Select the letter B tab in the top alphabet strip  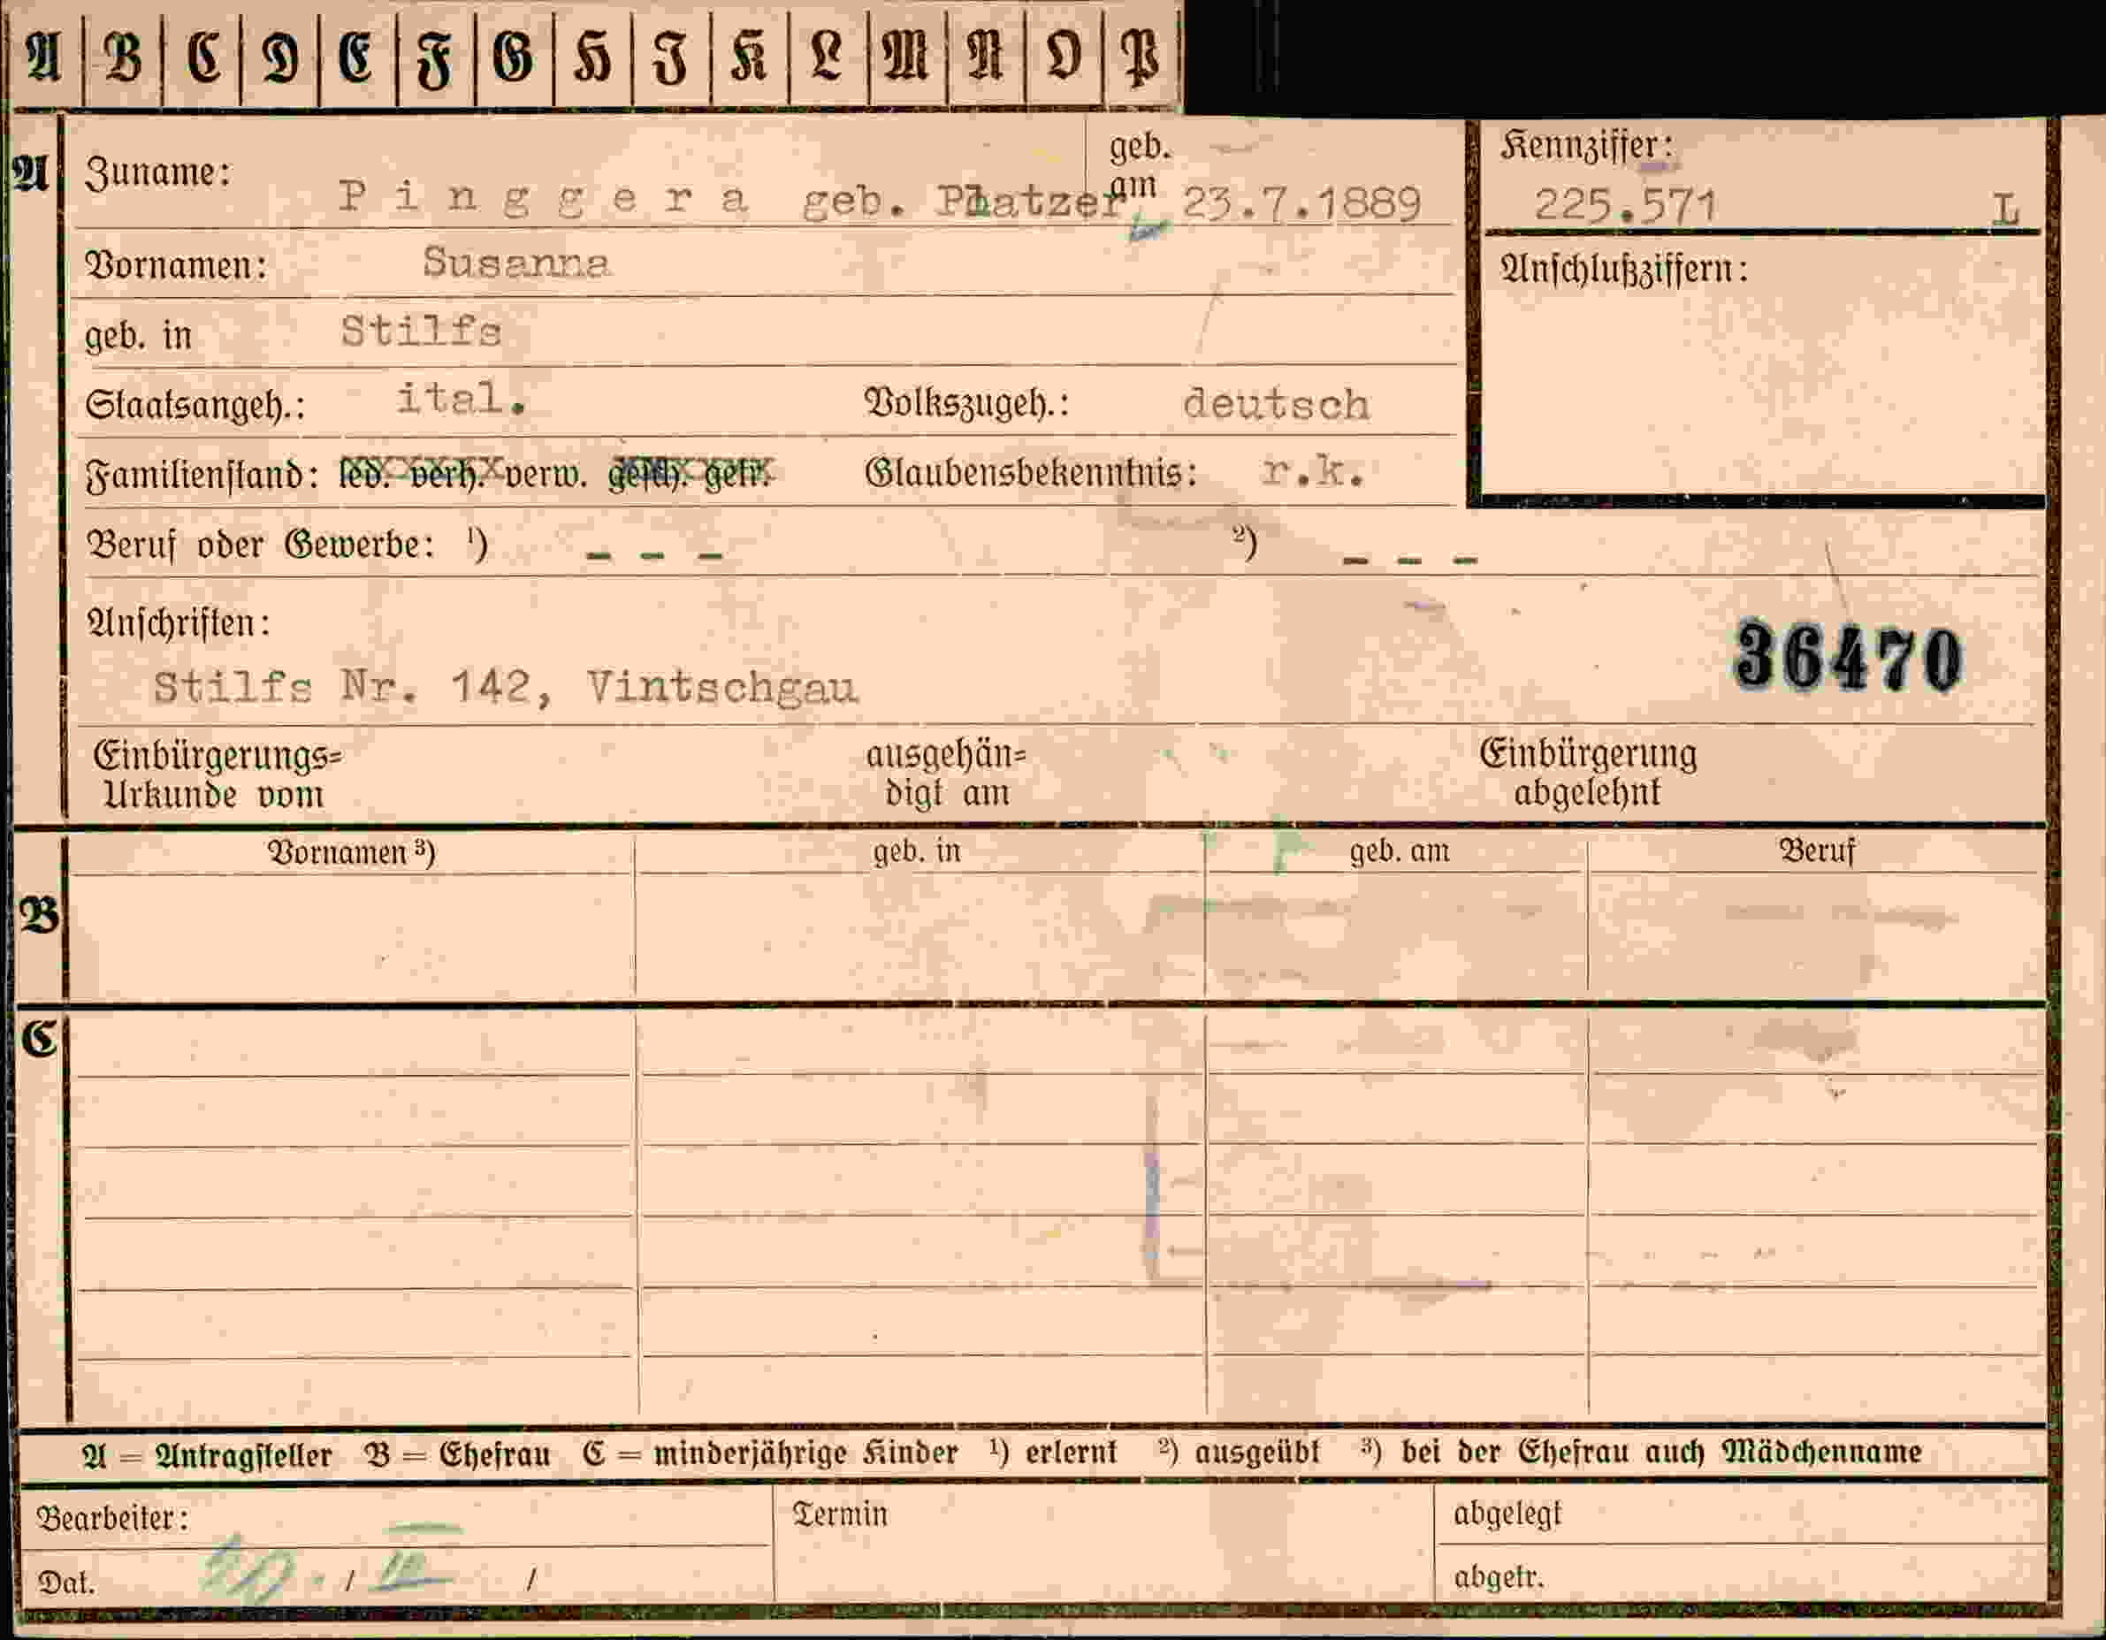[x=124, y=57]
